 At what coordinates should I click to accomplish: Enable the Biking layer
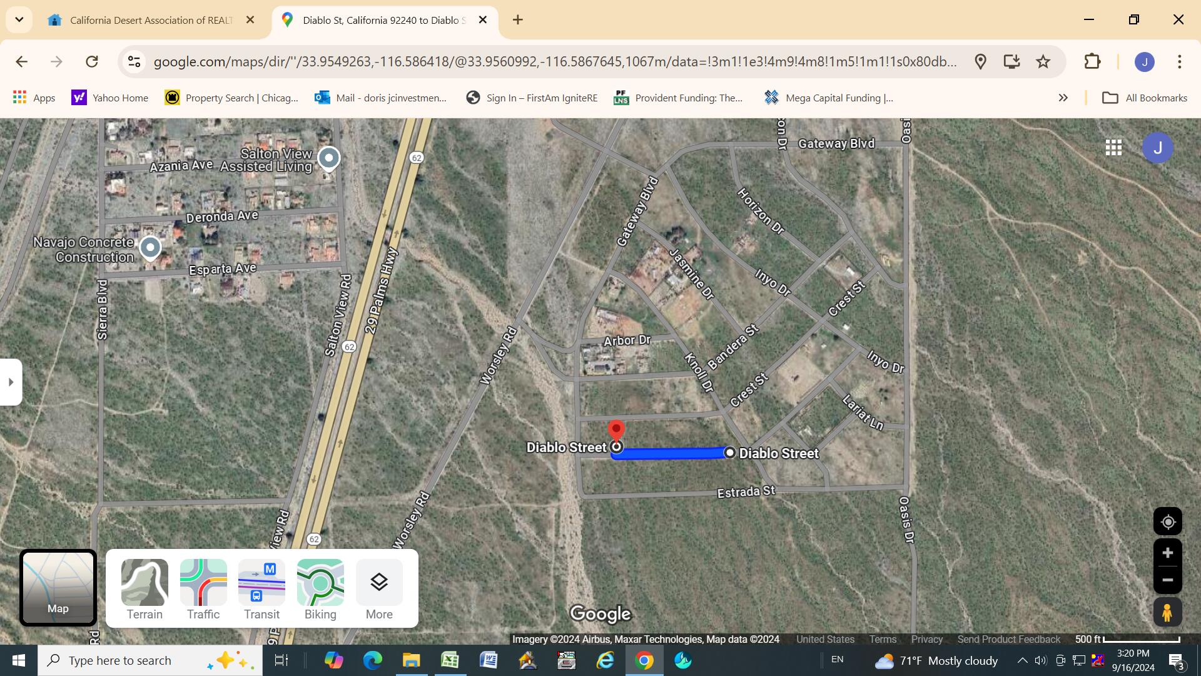[320, 589]
